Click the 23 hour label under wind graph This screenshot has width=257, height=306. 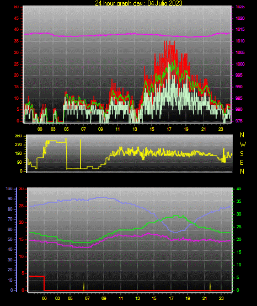[221, 129]
